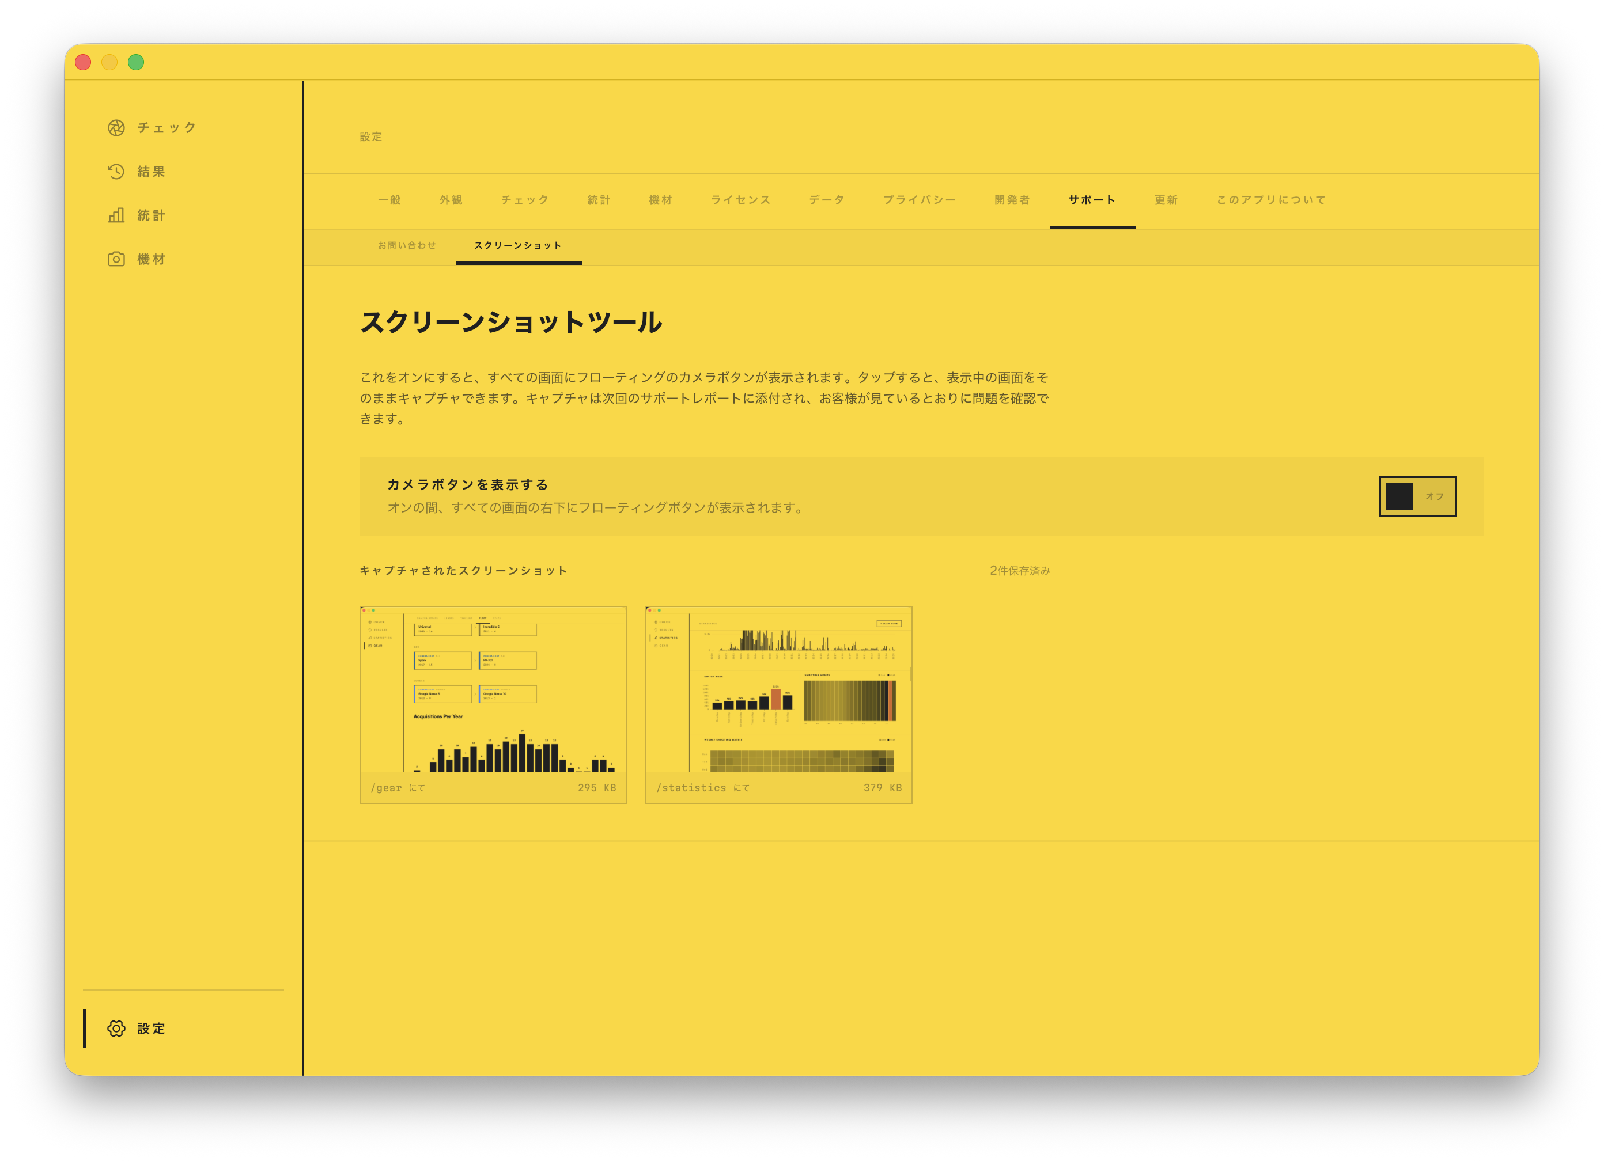Select 機材 sidebar label
The width and height of the screenshot is (1604, 1161).
152,260
